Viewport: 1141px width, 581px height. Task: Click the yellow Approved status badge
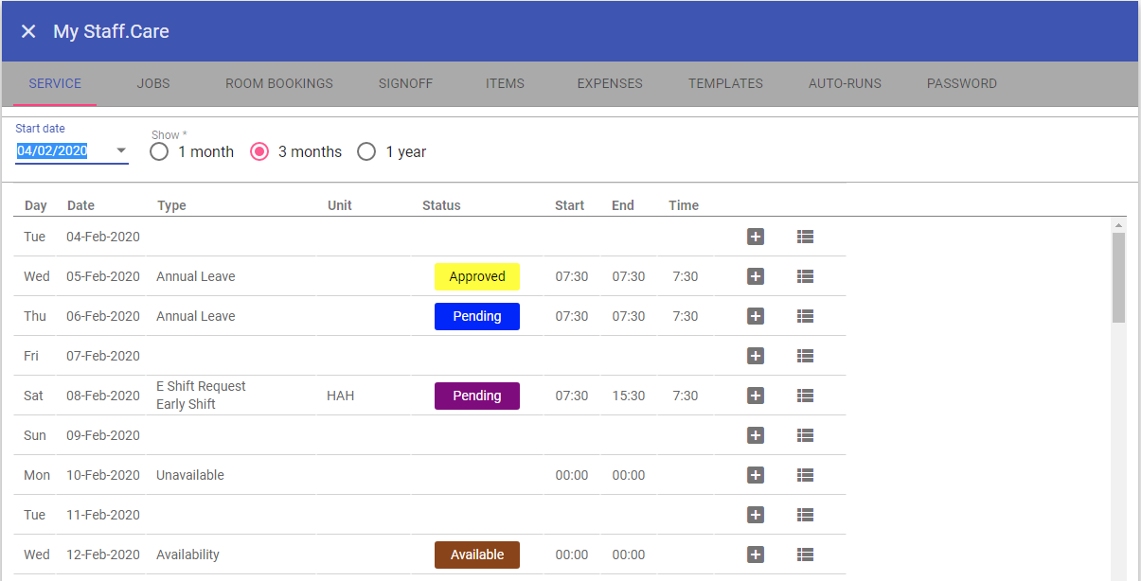click(x=477, y=276)
